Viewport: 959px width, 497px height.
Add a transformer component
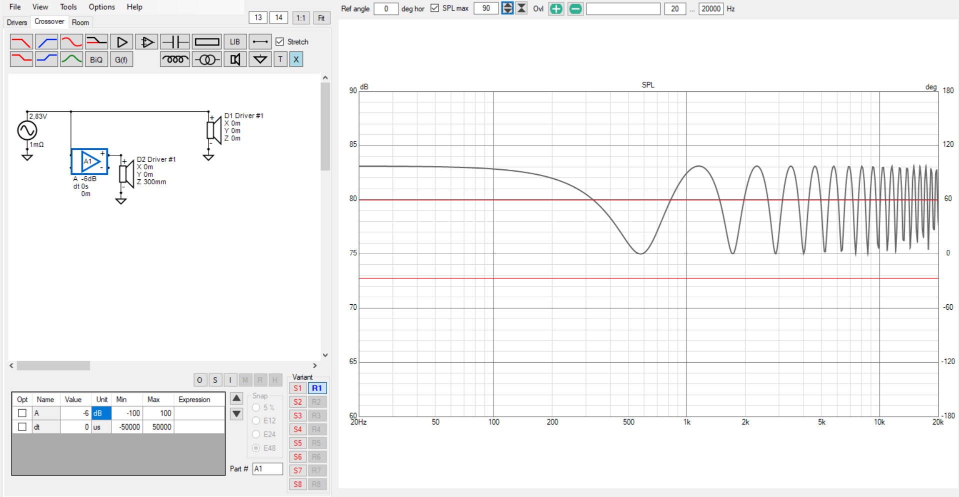coord(207,59)
